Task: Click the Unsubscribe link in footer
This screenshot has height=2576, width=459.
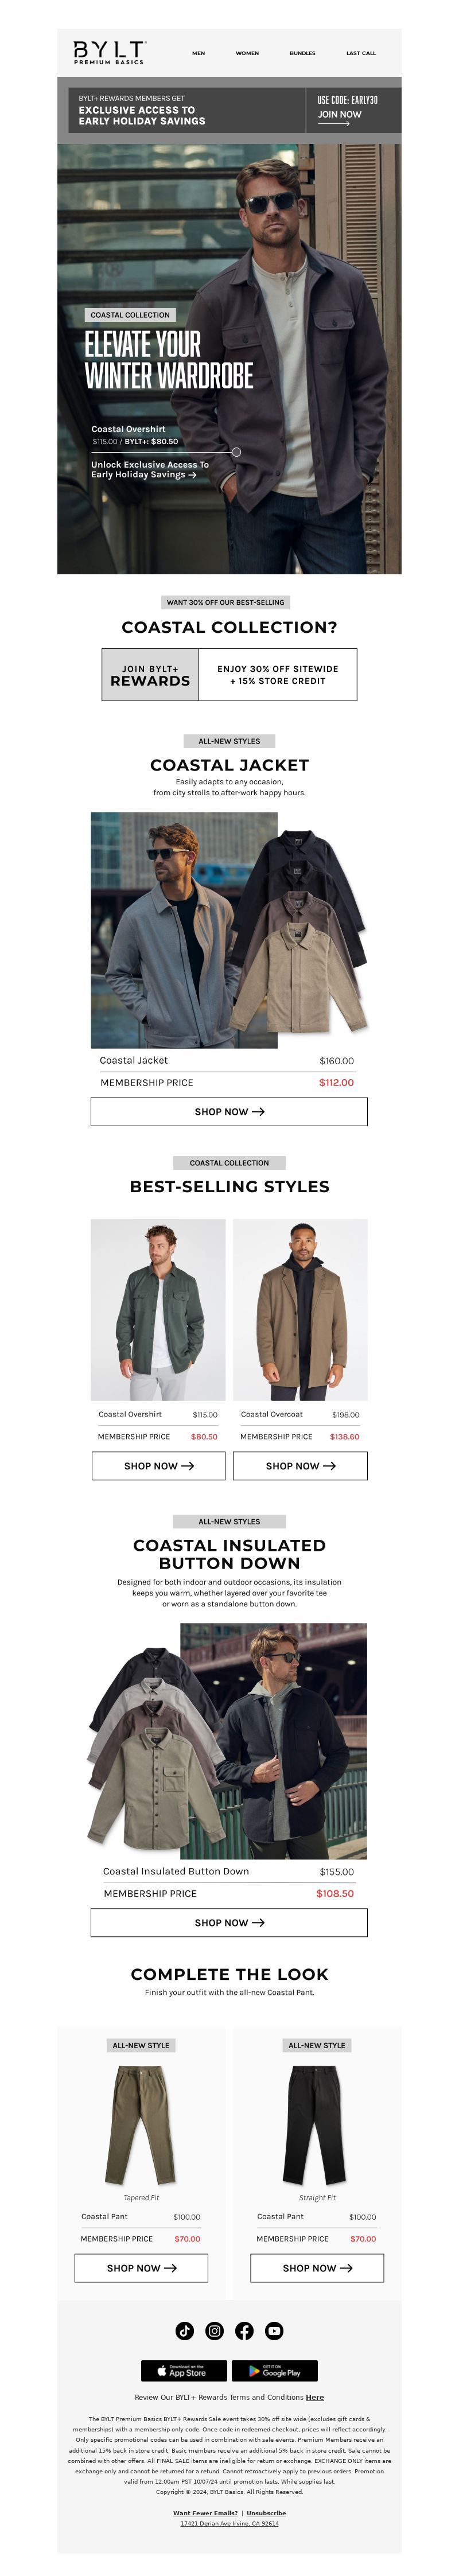Action: point(266,2513)
